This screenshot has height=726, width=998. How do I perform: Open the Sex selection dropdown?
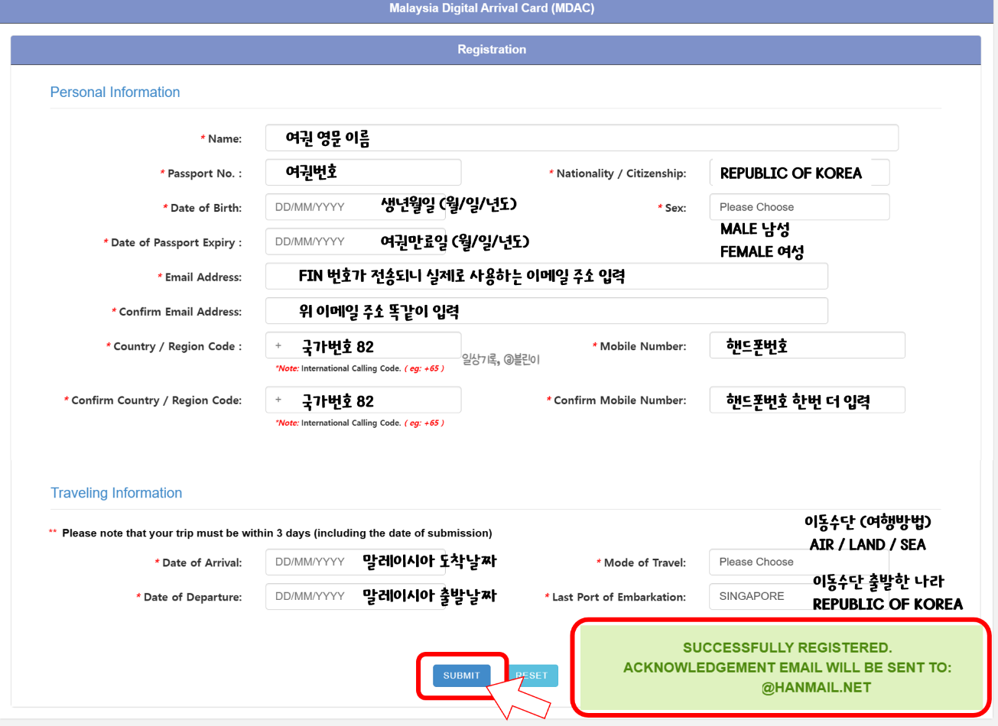(x=798, y=206)
